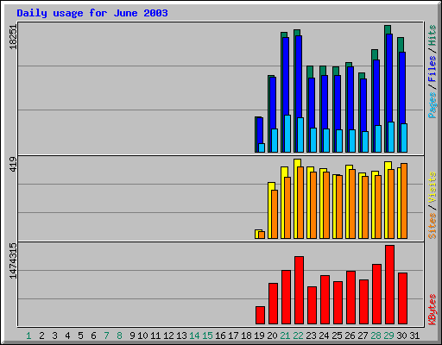Click the cyan pages bar for day 24
Image resolution: width=442 pixels, height=345 pixels.
pos(326,141)
